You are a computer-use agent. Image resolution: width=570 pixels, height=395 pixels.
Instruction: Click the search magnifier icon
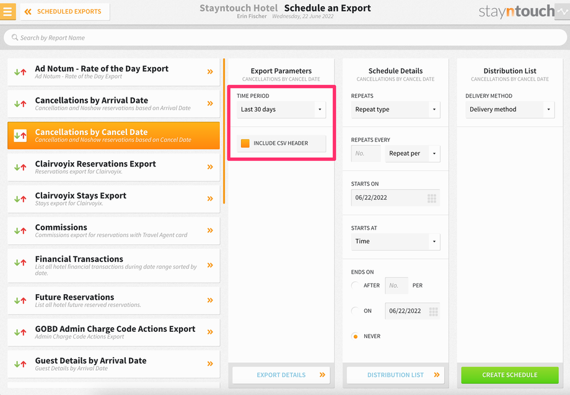point(14,37)
